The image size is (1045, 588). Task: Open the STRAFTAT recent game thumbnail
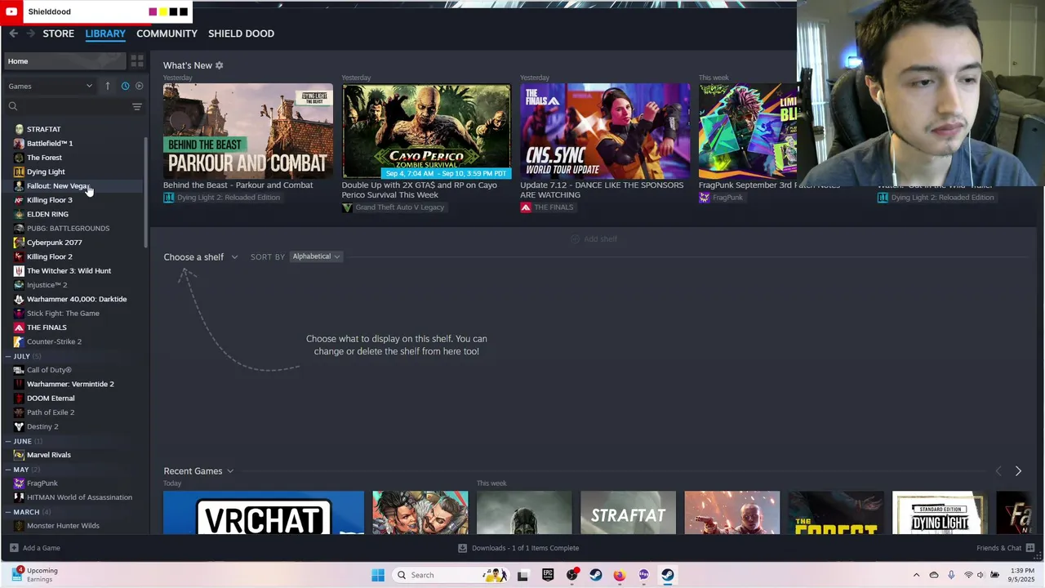pyautogui.click(x=628, y=513)
